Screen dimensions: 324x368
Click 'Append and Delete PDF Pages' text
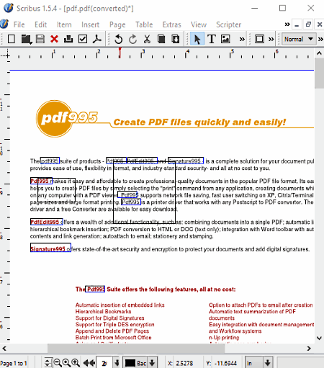tap(112, 331)
